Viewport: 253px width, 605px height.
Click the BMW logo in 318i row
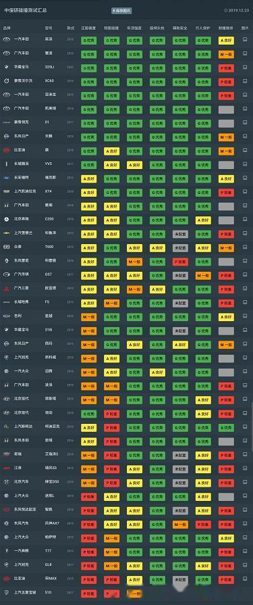[6, 330]
